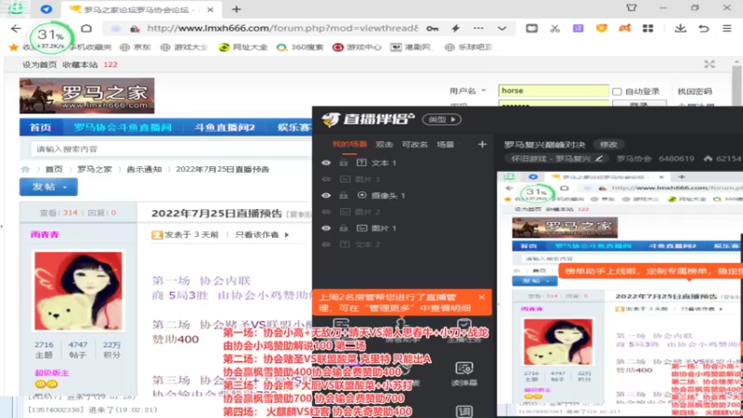The width and height of the screenshot is (743, 418).
Task: Close the 罗马之家论坛 browser tab
Action: click(210, 9)
